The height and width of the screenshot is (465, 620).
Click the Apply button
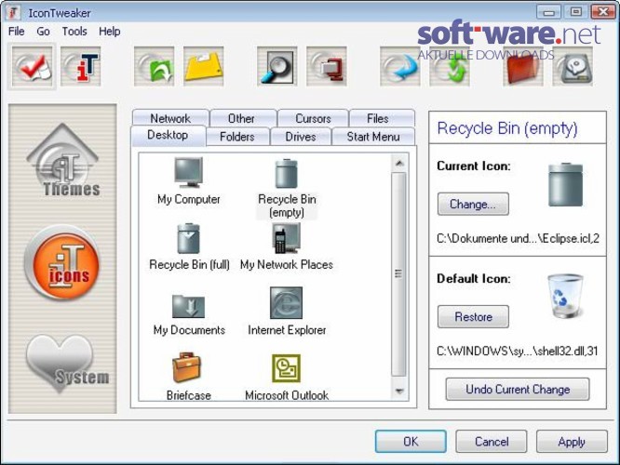(572, 442)
